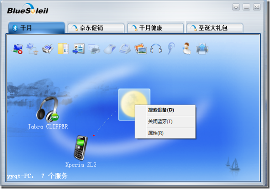270x189 pixels.
Task: Click the Bluetooth mouse (HID) service icon
Action: point(110,49)
